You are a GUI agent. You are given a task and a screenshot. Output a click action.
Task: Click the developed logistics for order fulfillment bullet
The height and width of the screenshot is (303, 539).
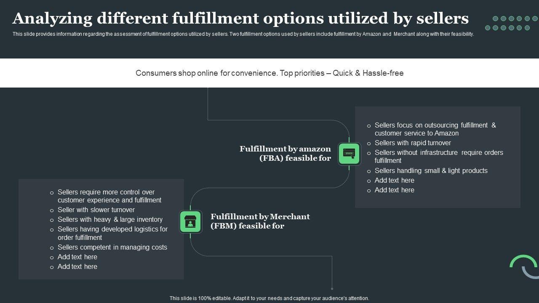point(112,234)
